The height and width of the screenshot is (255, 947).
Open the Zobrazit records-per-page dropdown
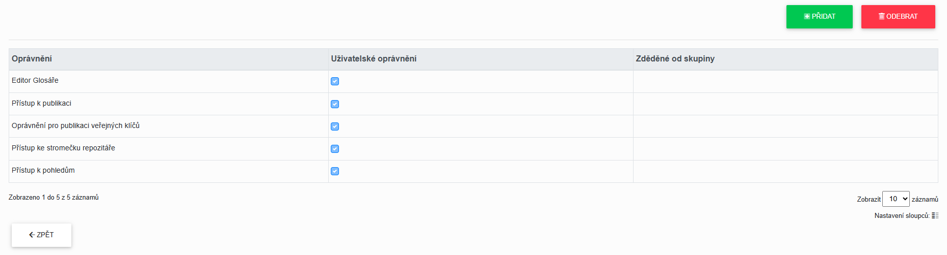pyautogui.click(x=896, y=199)
